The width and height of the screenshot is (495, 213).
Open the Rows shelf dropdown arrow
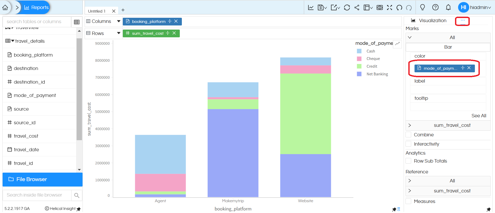pyautogui.click(x=119, y=33)
